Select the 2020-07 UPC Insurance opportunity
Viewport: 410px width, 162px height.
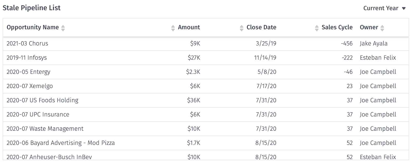tap(38, 115)
